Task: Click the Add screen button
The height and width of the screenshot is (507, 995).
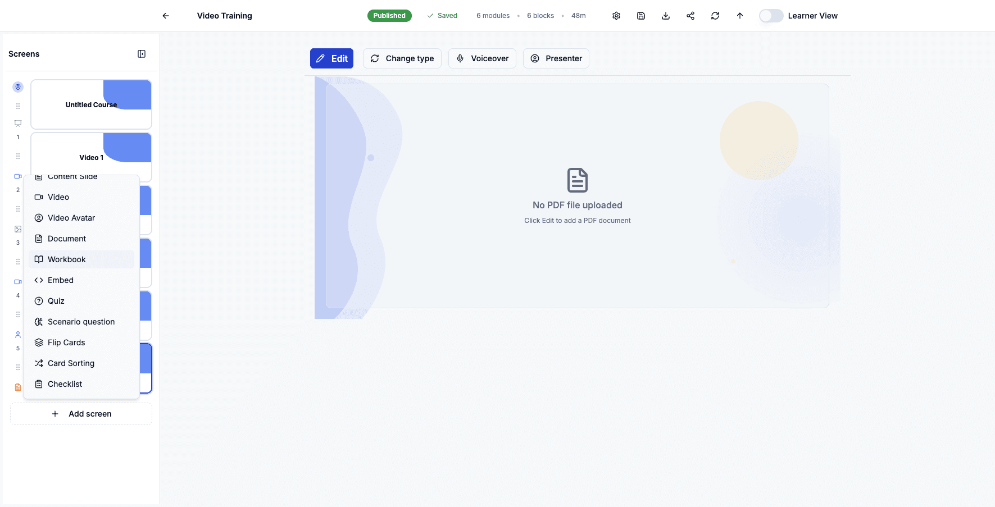Action: pos(81,414)
